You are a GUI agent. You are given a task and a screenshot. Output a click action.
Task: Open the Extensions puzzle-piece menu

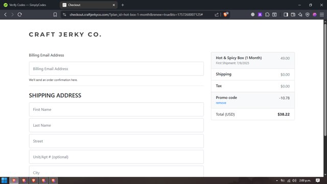tap(267, 15)
